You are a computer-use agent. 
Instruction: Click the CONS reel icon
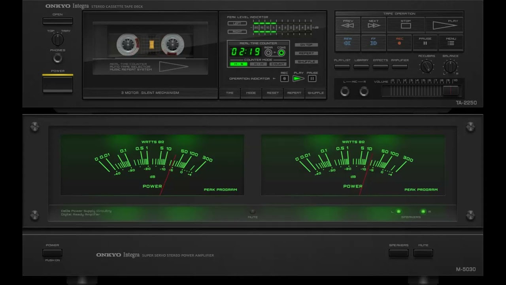(281, 53)
